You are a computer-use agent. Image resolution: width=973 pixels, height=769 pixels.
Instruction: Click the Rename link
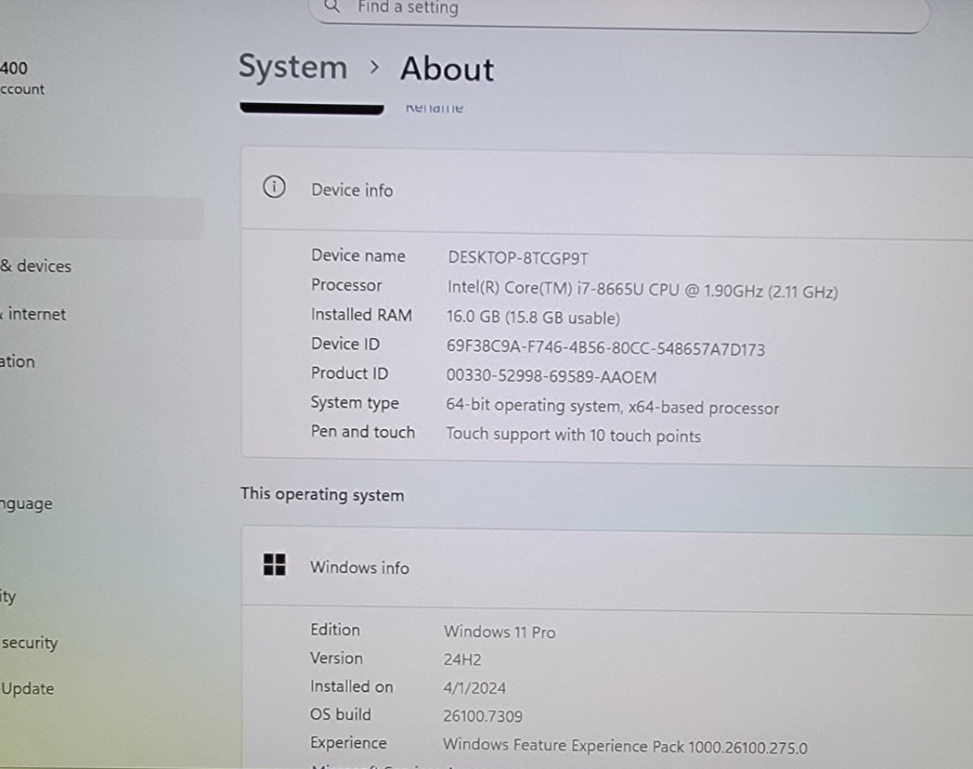coord(435,109)
